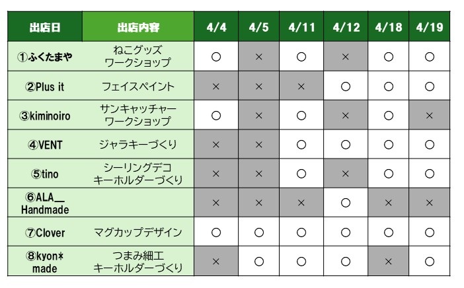Click the 4/19 column header
The image size is (464, 288).
[x=430, y=27]
